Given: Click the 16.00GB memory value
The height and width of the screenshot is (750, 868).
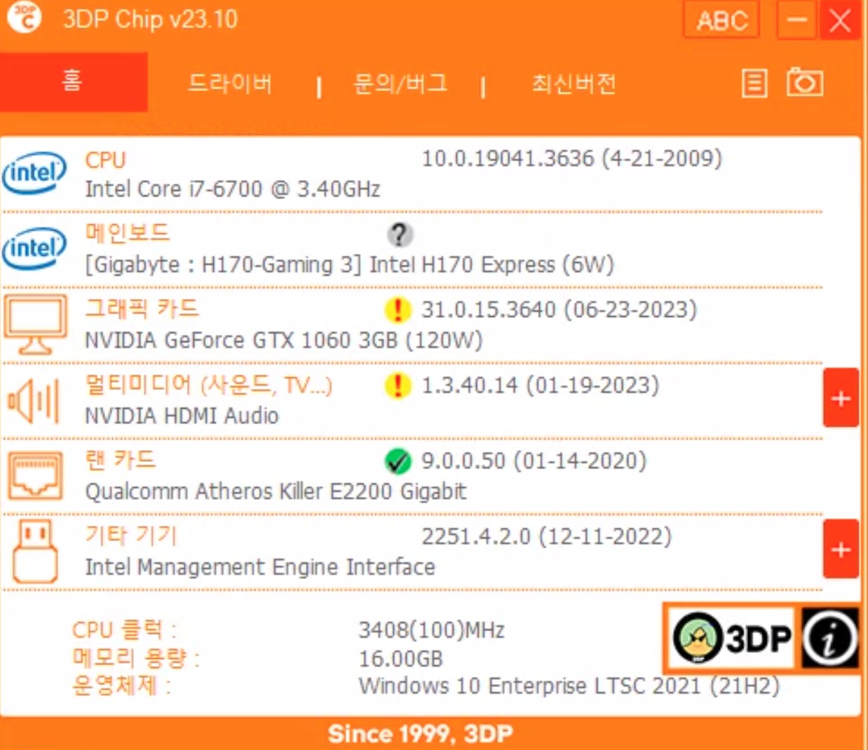Looking at the screenshot, I should (400, 659).
